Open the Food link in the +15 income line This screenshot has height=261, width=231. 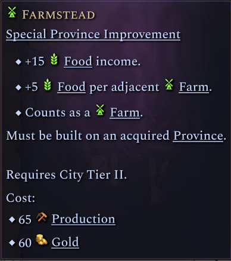pyautogui.click(x=78, y=61)
